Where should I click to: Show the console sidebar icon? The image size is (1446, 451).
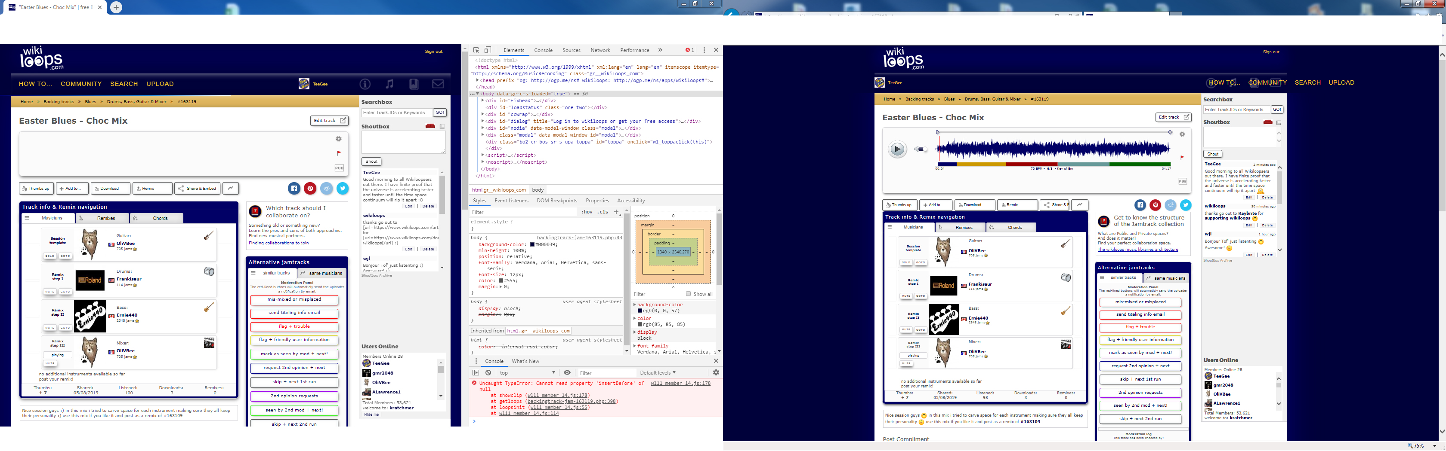(x=476, y=372)
